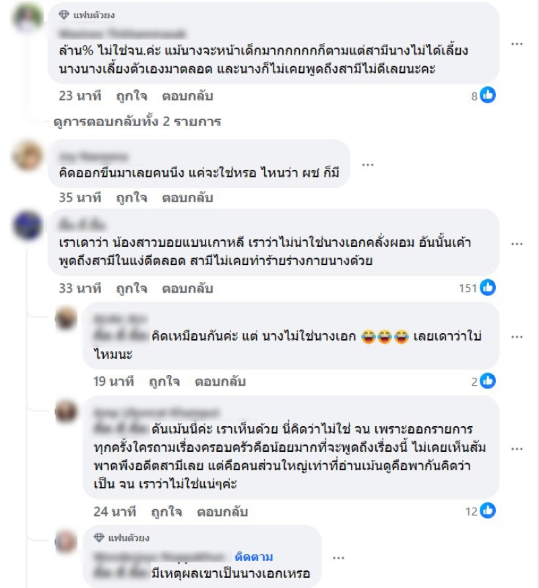
Task: Click the like reaction icon showing 151
Action: tap(488, 288)
